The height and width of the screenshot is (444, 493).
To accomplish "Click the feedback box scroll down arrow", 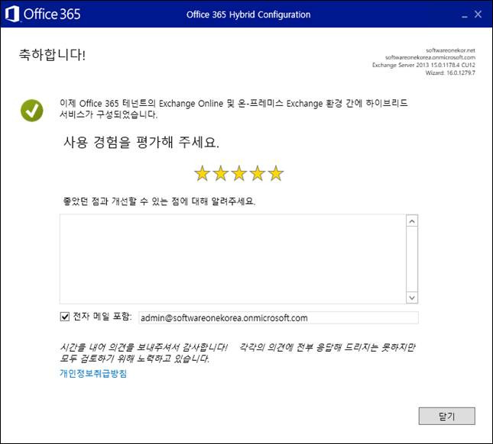I will point(412,298).
